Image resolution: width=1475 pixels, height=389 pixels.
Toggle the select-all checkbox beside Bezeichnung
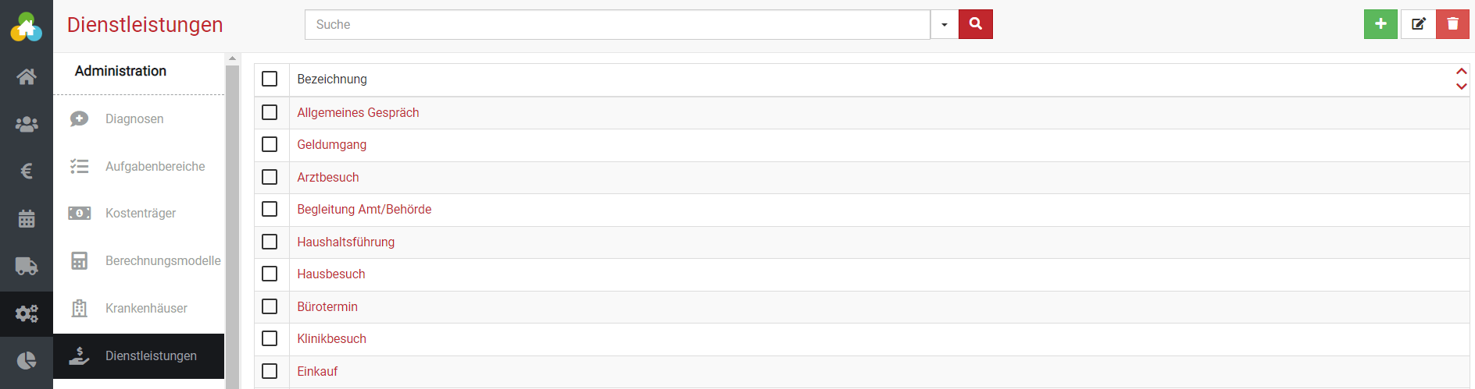270,79
